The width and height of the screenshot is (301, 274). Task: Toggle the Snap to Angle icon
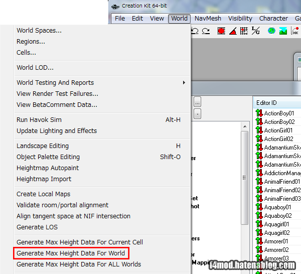coord(233,31)
